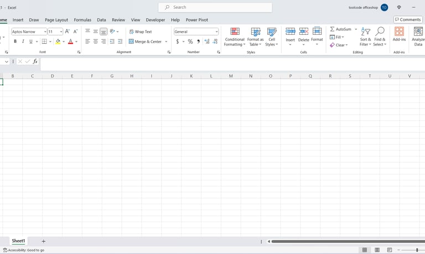Toggle Top Align for cells
This screenshot has height=254, width=425.
[87, 31]
